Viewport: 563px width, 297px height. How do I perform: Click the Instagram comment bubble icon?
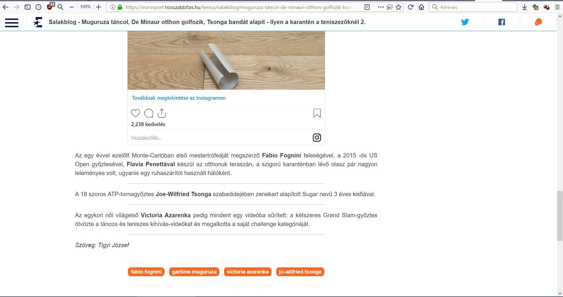[x=149, y=113]
